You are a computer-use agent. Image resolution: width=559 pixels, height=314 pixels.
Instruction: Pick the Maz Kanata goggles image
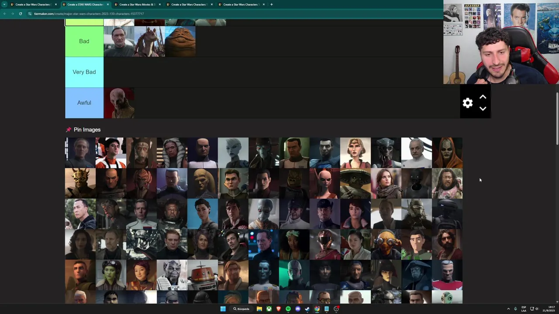[x=386, y=244]
